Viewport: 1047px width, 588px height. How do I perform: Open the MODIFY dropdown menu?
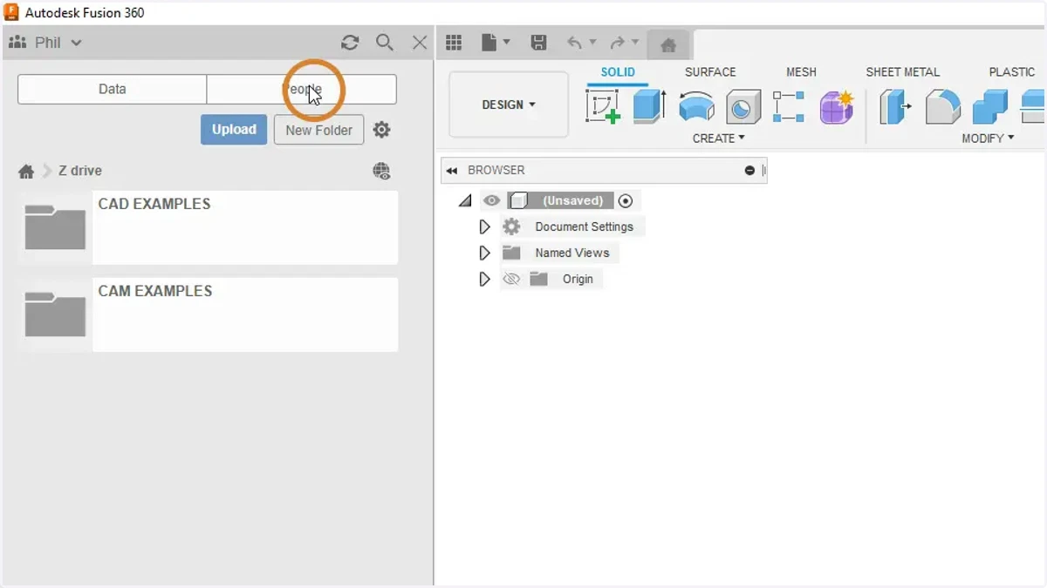click(x=988, y=139)
